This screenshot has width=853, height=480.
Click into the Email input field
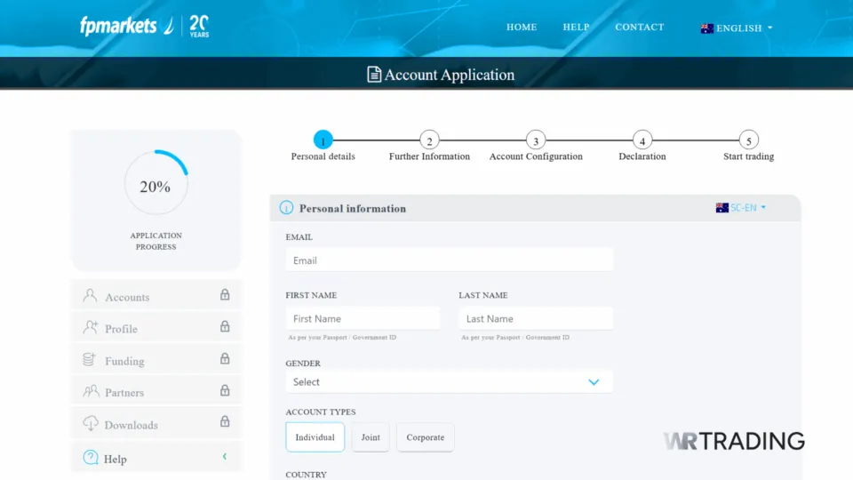point(450,260)
